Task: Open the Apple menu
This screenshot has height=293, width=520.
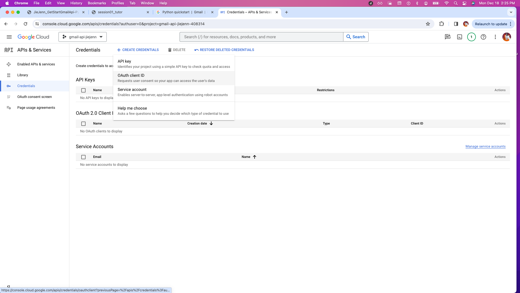Action: [x=7, y=3]
